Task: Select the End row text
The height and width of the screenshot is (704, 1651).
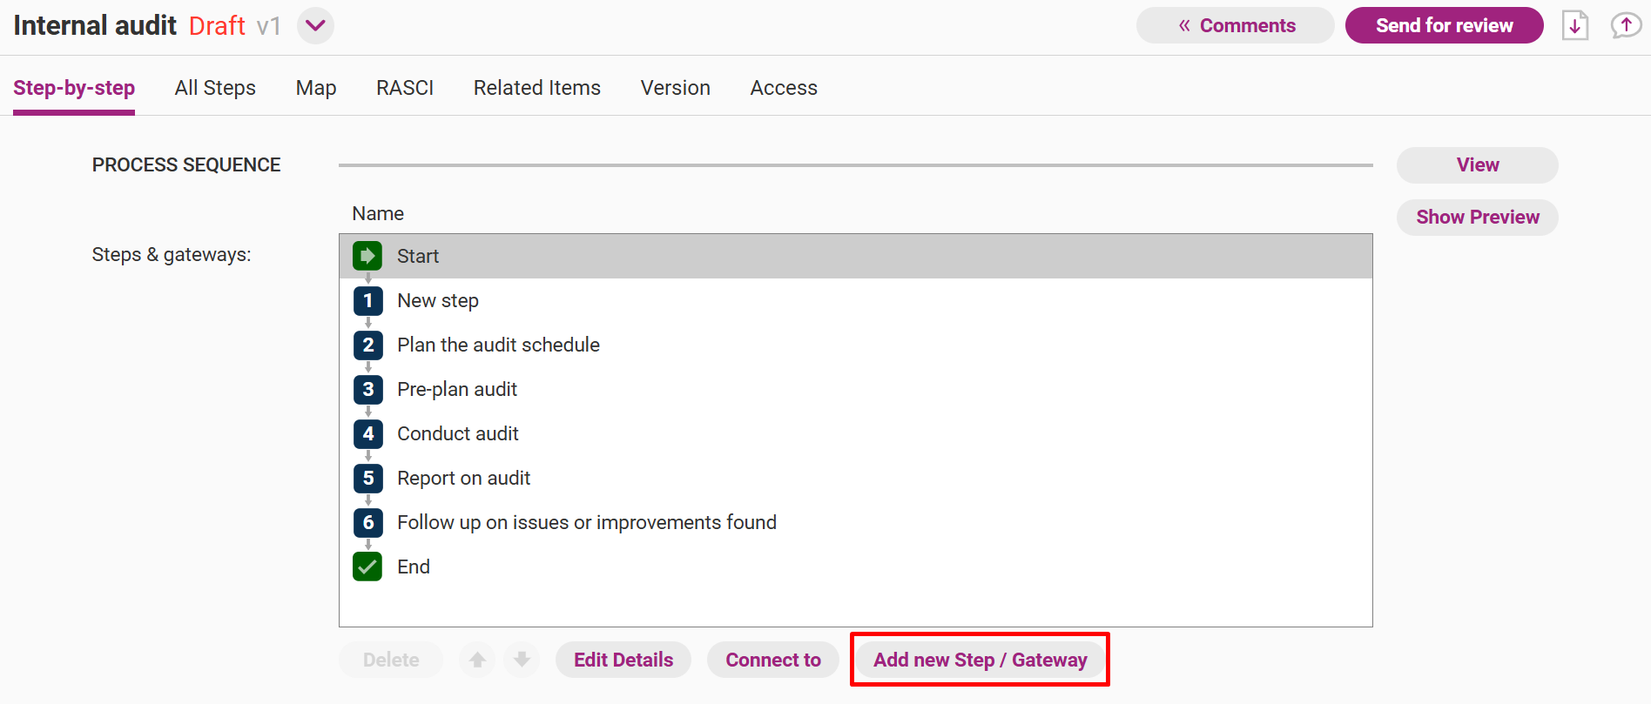Action: tap(414, 567)
